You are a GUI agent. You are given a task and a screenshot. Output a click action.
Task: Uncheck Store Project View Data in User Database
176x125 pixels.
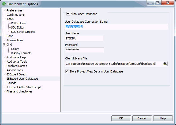click(67, 71)
